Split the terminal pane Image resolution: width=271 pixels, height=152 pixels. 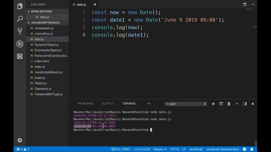click(221, 104)
